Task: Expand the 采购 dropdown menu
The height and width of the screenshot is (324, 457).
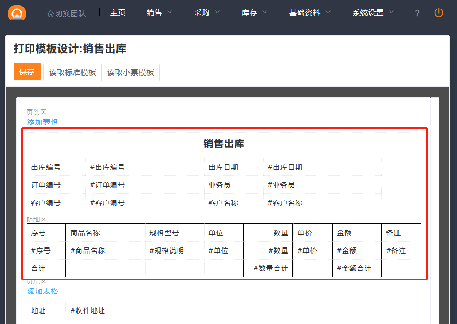Action: point(207,13)
